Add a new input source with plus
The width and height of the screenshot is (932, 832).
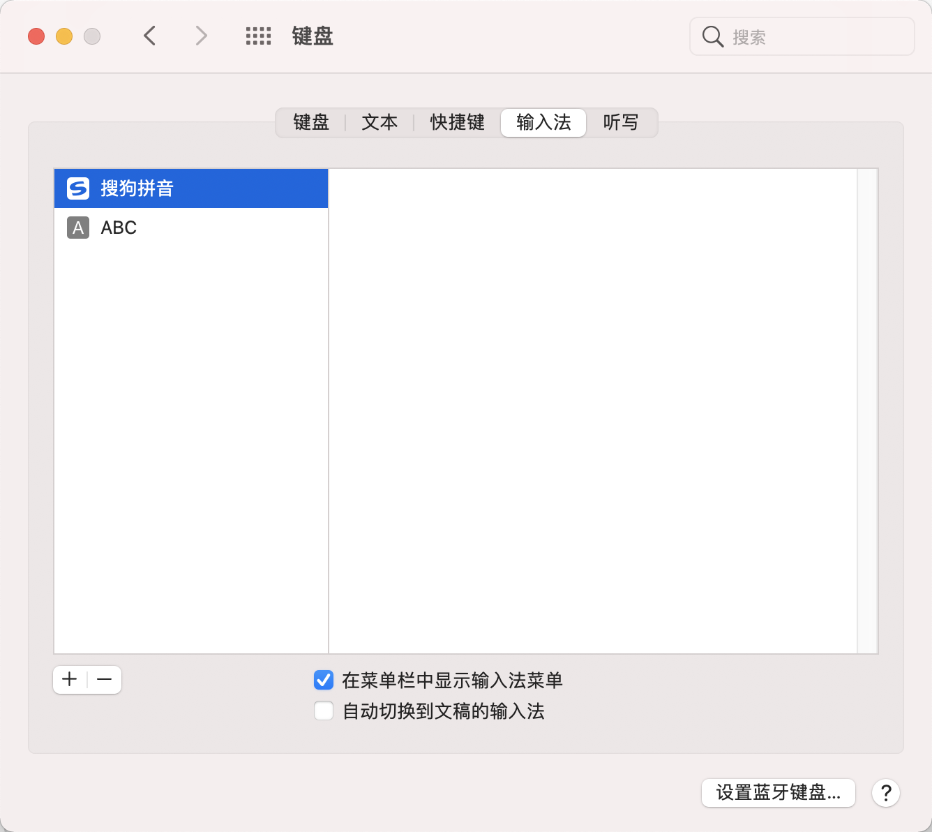[x=70, y=680]
